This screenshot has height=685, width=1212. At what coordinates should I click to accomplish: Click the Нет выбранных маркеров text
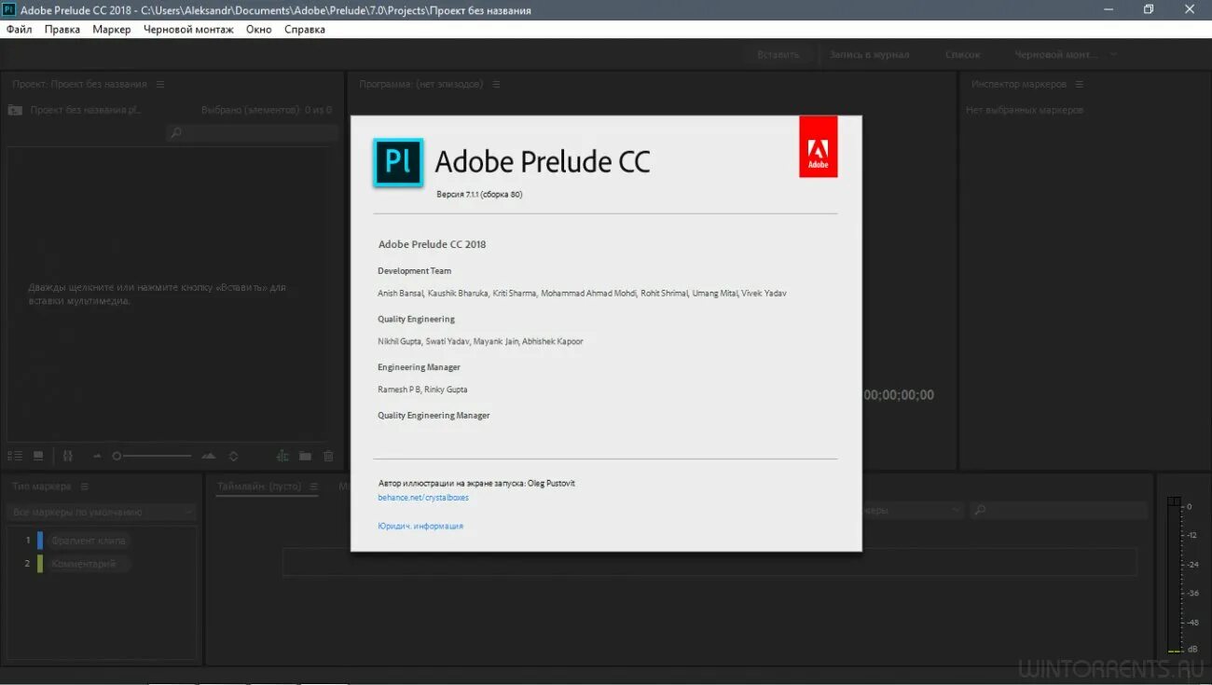[x=1025, y=110]
